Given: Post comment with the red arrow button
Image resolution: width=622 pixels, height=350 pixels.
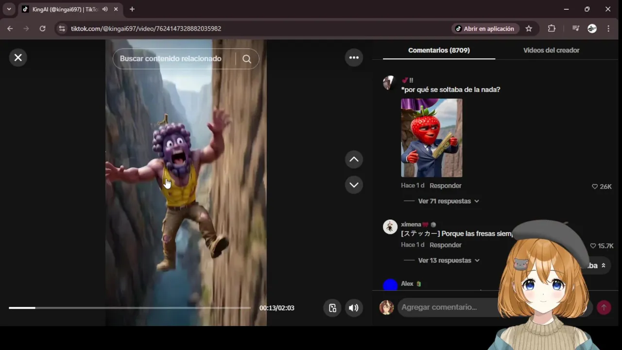Looking at the screenshot, I should coord(604,308).
